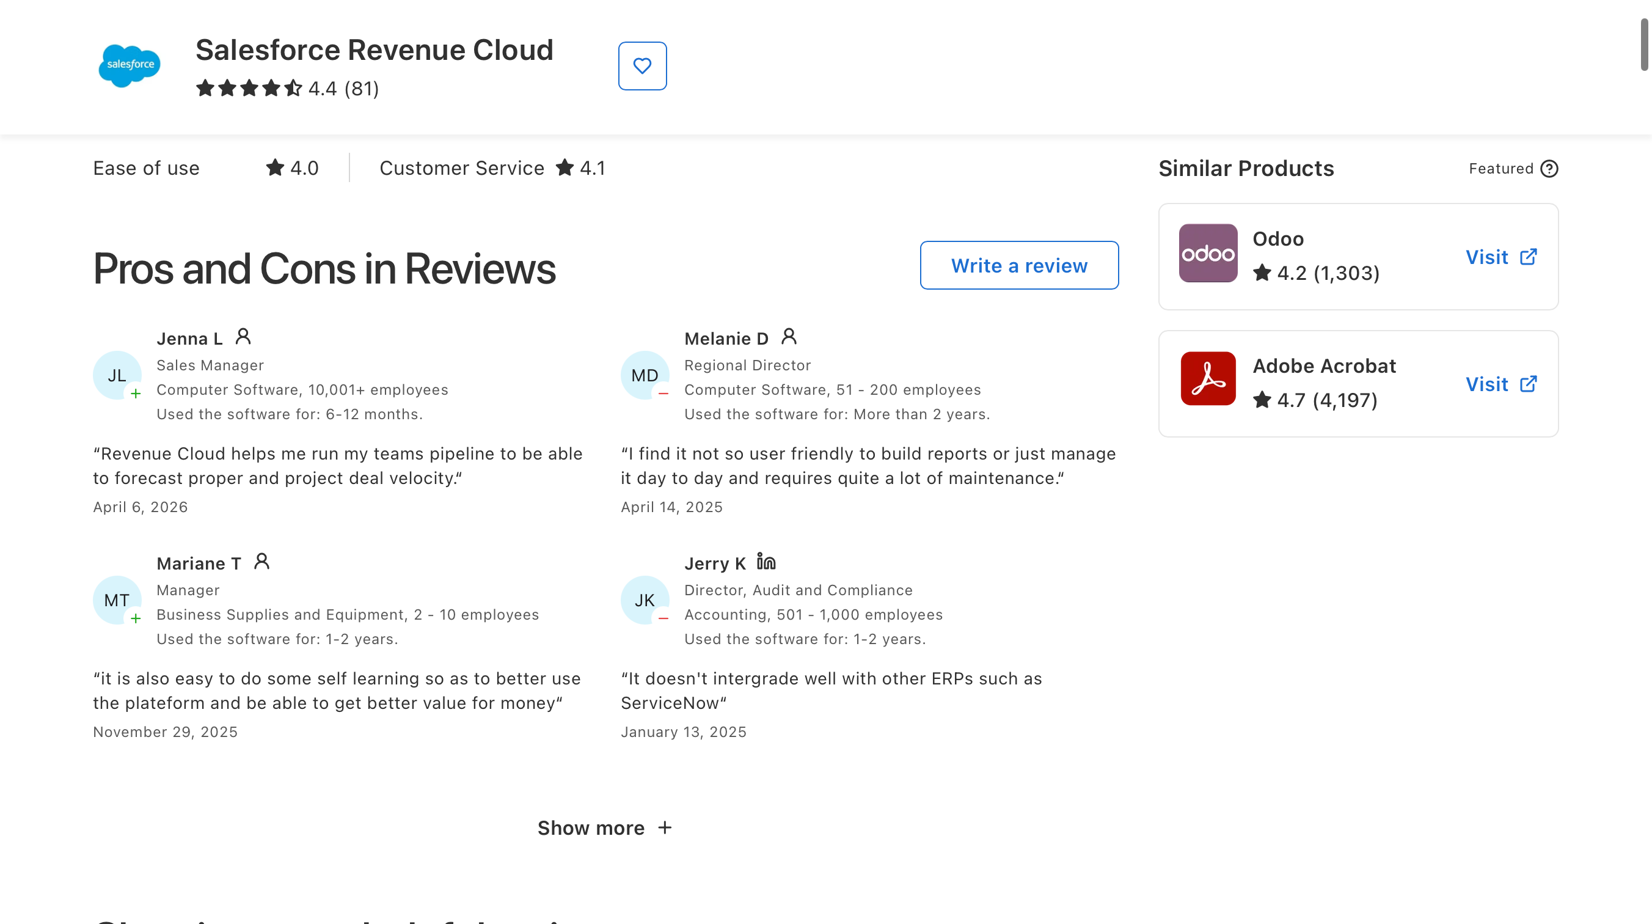
Task: Click the star icon in Odoo rating
Action: [1262, 273]
